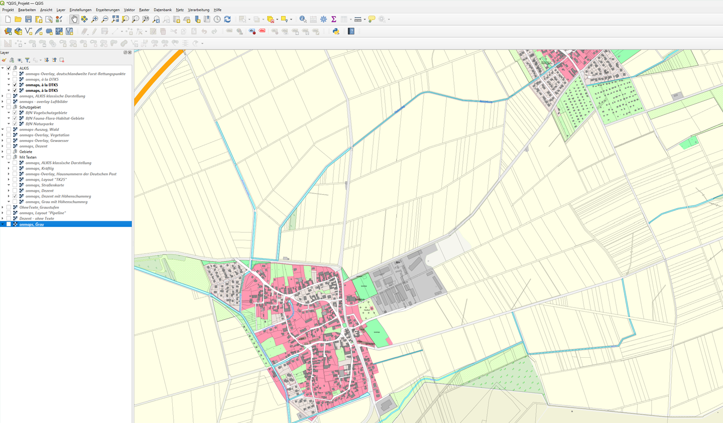The width and height of the screenshot is (723, 423).
Task: Click Zoom to Native Resolution (1:1) icon
Action: [x=146, y=19]
